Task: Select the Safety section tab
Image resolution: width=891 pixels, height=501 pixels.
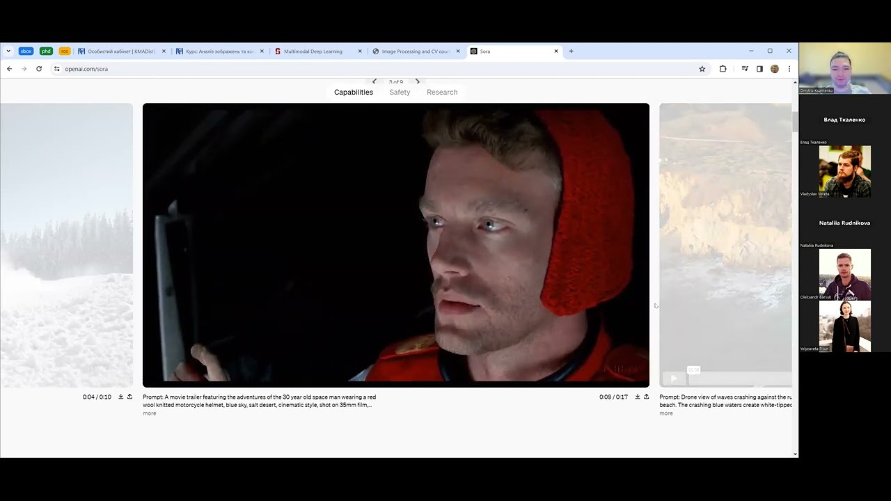Action: click(400, 92)
